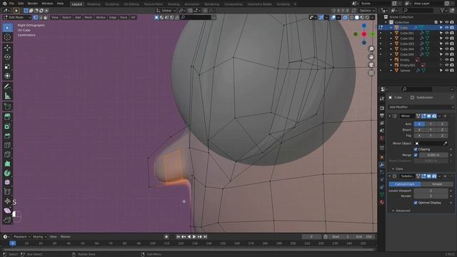Toggle Mirror Bisect Y button
Viewport: 457px width, 257px height.
click(431, 130)
